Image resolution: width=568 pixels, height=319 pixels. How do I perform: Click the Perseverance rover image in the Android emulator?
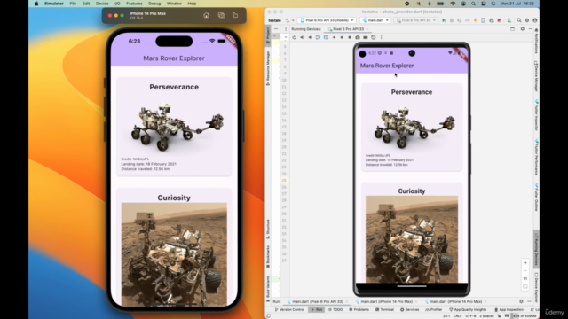(412, 125)
